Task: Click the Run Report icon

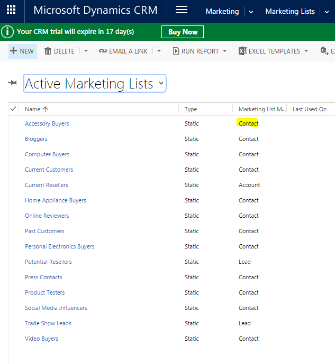Action: tap(176, 51)
